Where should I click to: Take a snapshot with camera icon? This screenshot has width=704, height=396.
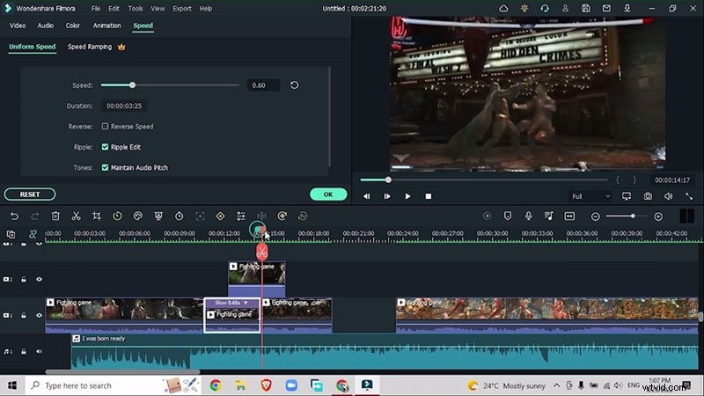pyautogui.click(x=648, y=196)
